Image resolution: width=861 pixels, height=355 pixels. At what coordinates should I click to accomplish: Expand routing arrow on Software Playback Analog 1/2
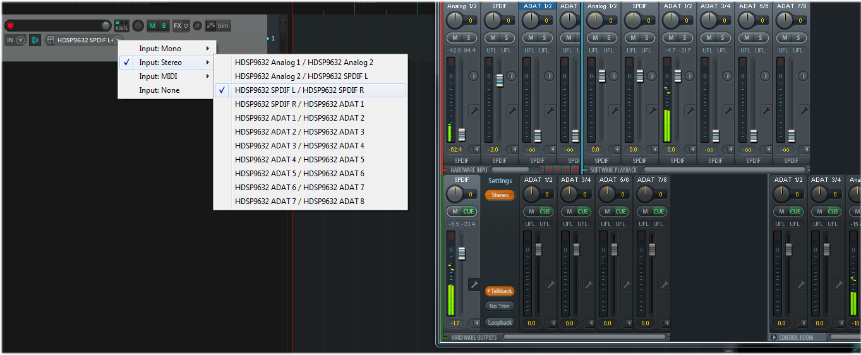(617, 150)
